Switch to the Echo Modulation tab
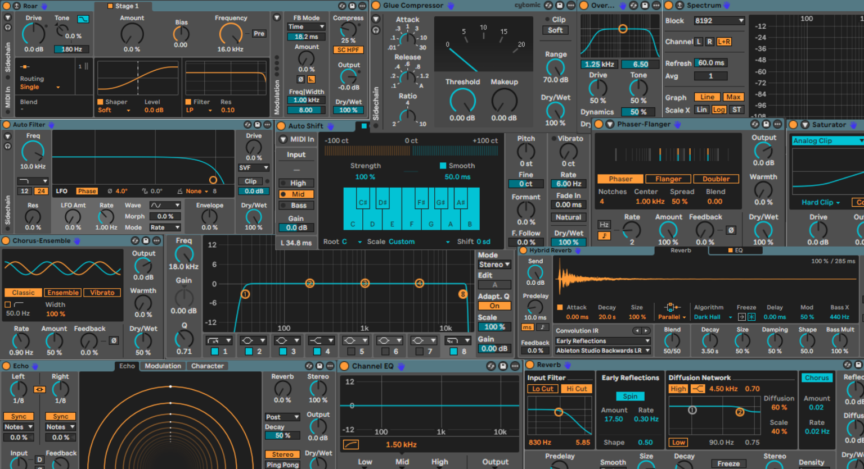864x469 pixels. click(x=163, y=366)
